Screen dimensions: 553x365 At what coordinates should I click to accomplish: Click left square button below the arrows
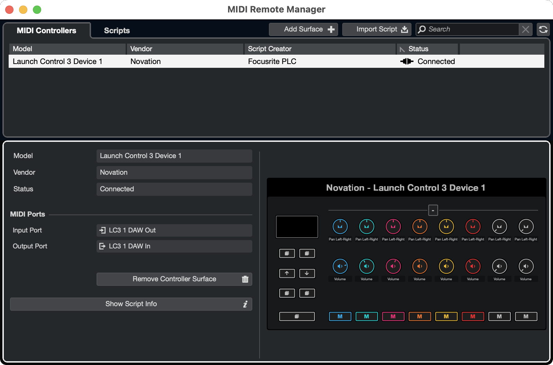click(287, 293)
